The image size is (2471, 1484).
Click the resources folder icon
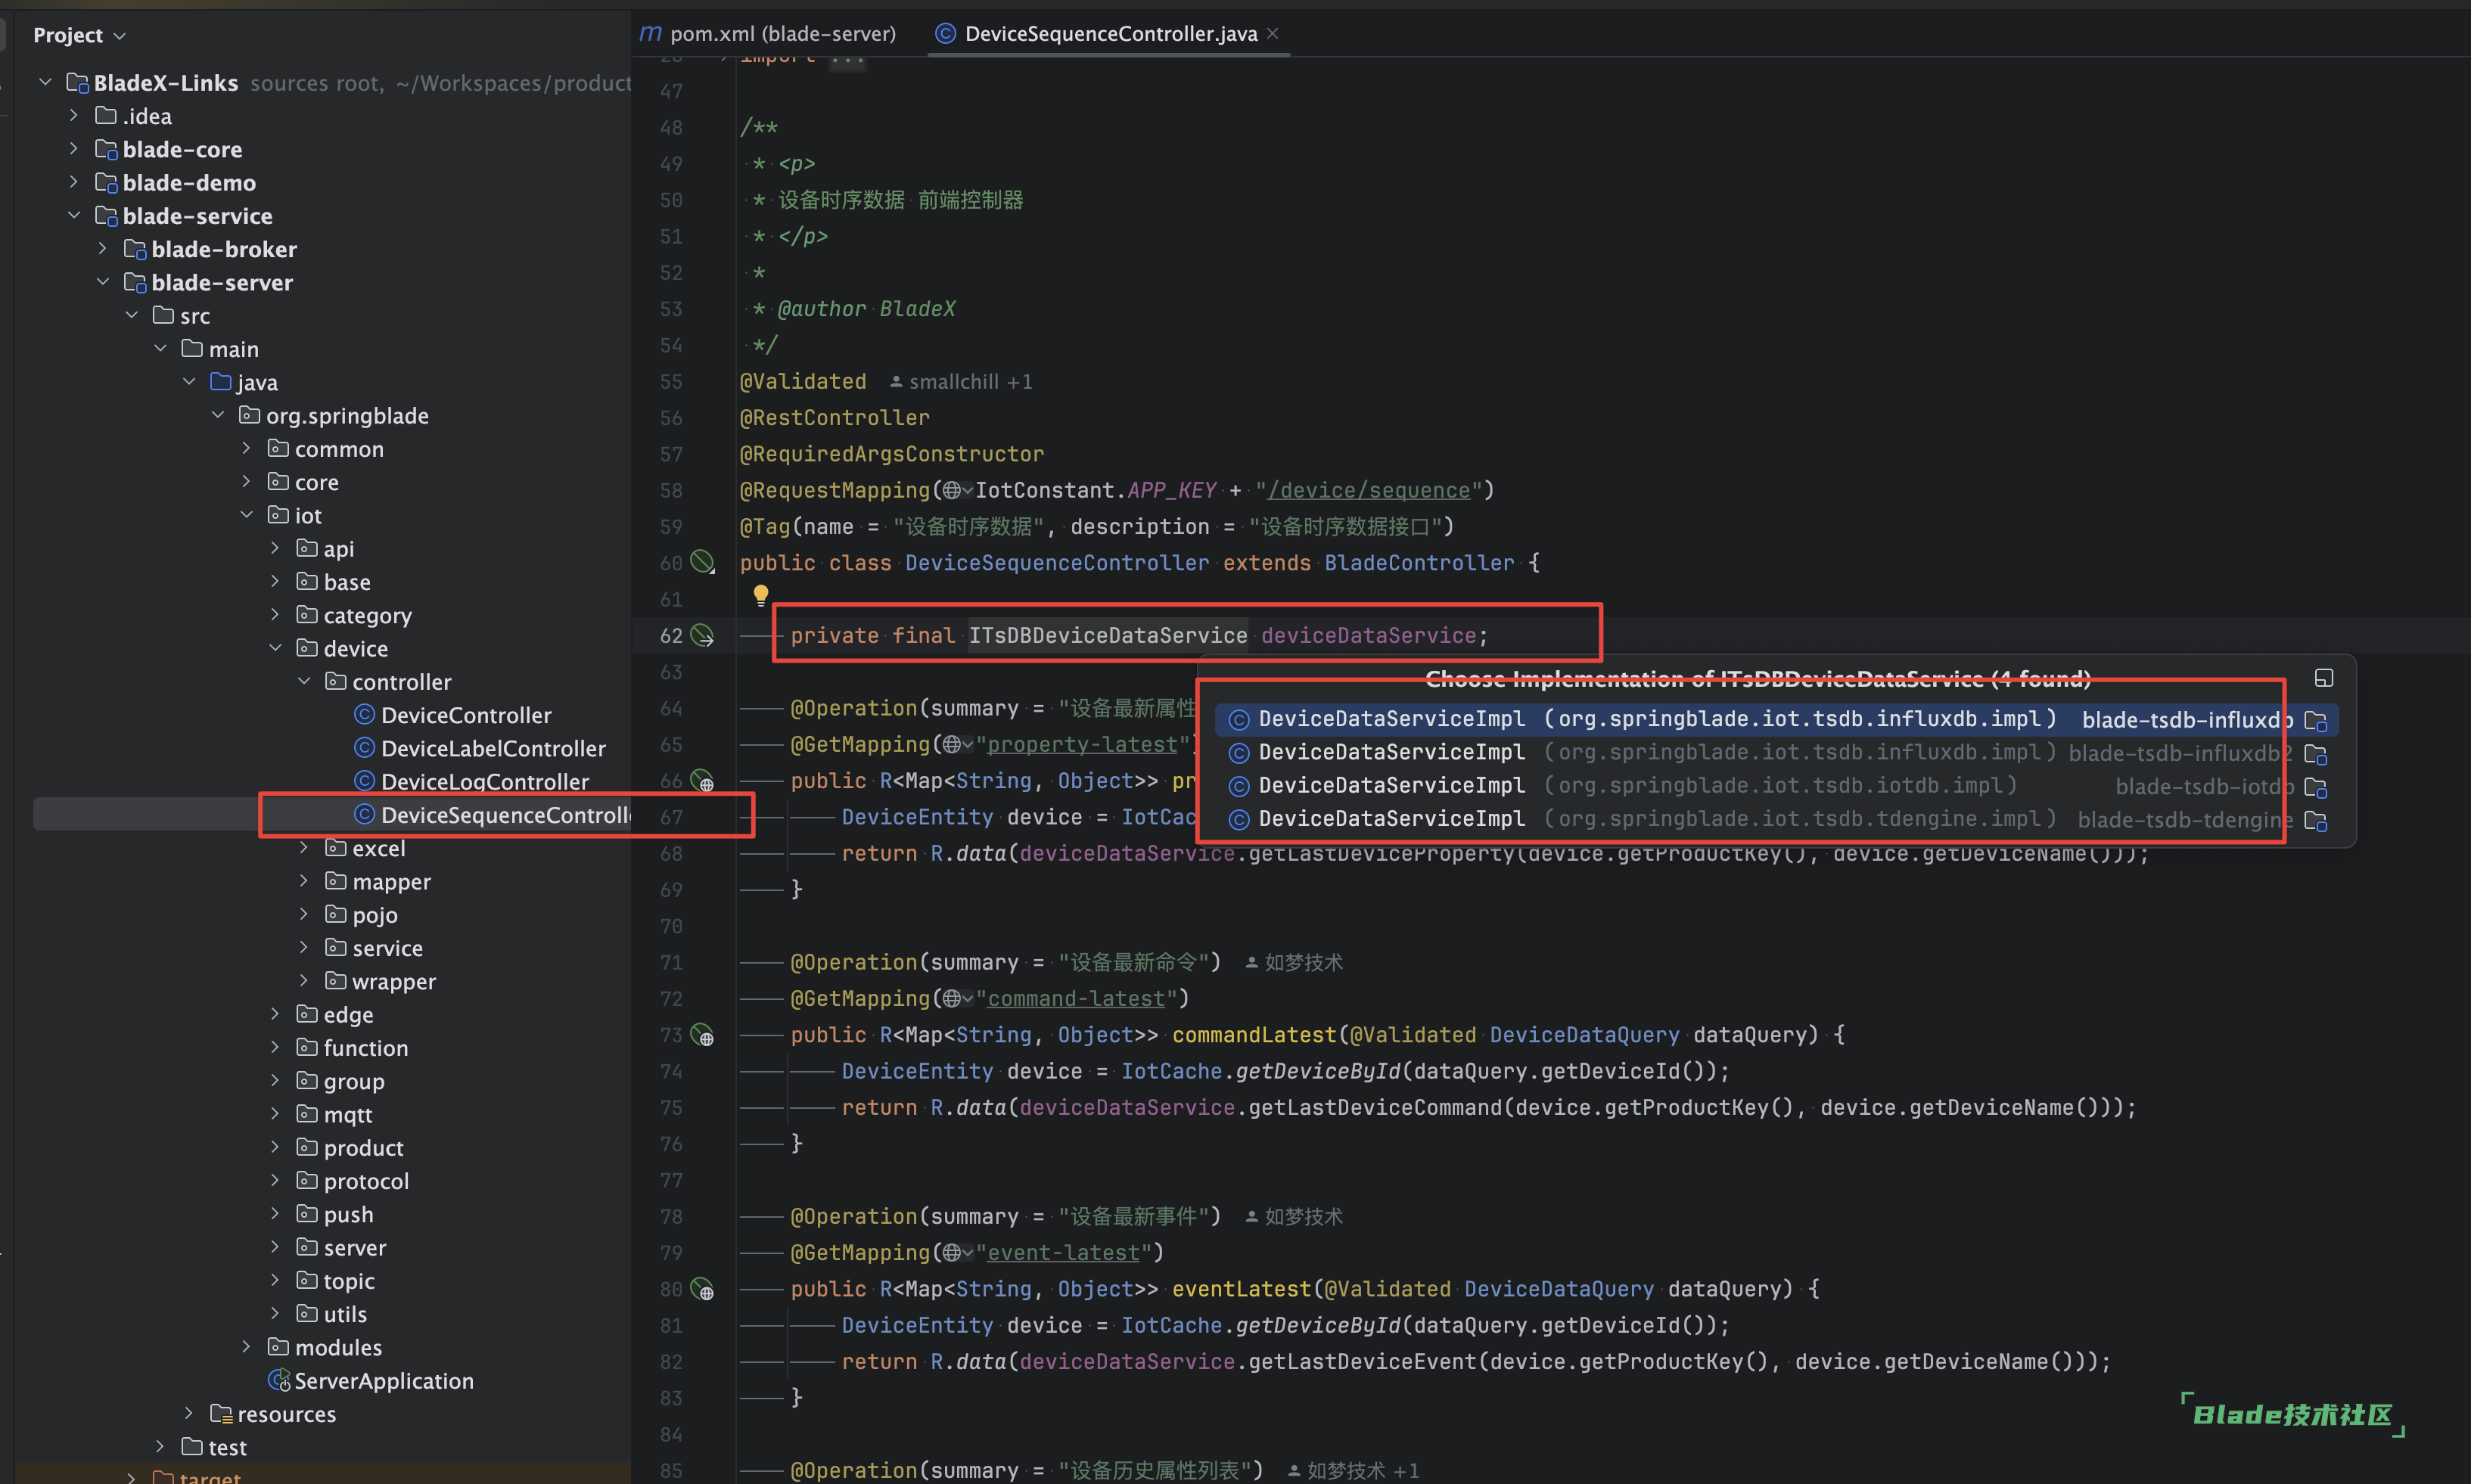point(221,1413)
